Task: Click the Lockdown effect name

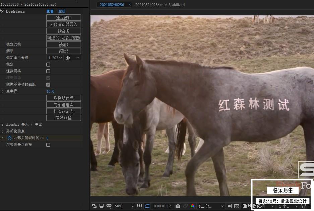Action: point(15,11)
